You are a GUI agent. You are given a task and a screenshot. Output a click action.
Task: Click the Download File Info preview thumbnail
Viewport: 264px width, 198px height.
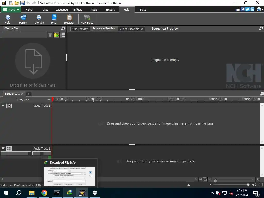pos(70,176)
